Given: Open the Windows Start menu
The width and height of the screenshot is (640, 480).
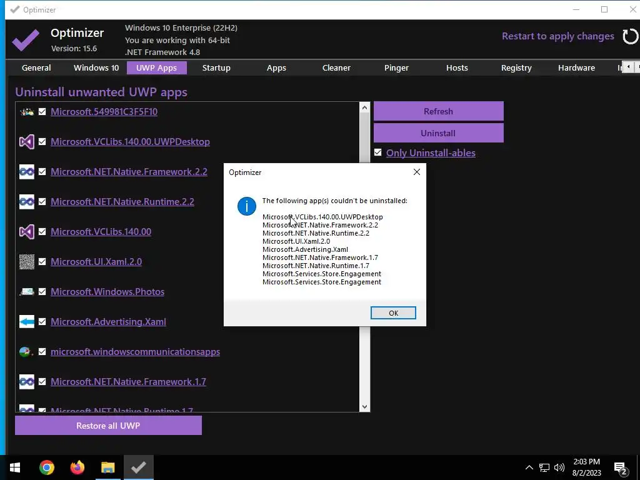Looking at the screenshot, I should [15, 467].
